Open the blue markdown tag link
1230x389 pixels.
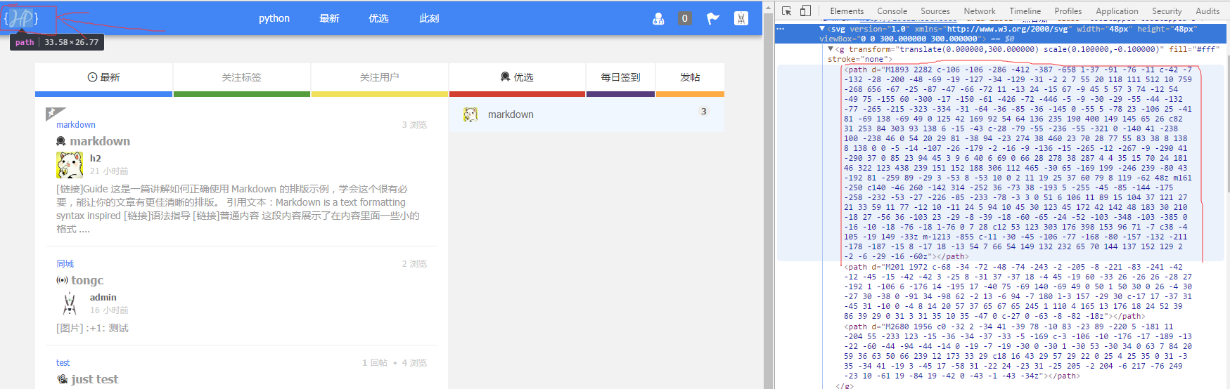76,125
